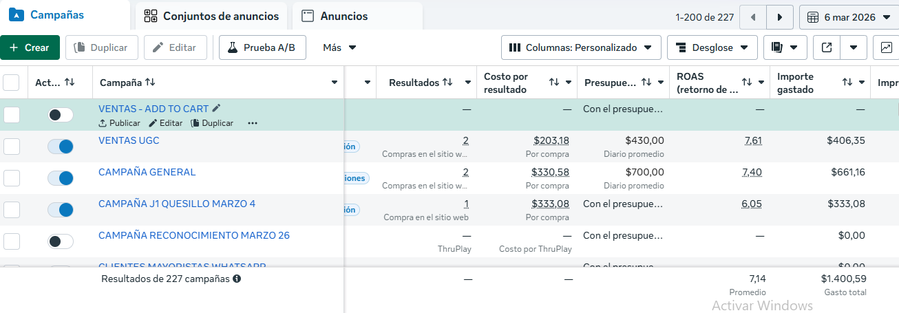Screen dimensions: 899x313
Task: Open the Columnas: Personalizado dropdown
Action: click(581, 47)
